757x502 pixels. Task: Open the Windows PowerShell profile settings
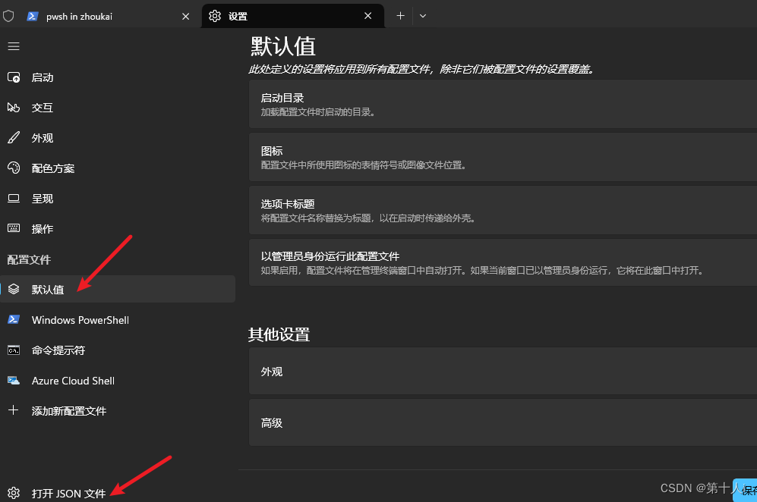[80, 319]
